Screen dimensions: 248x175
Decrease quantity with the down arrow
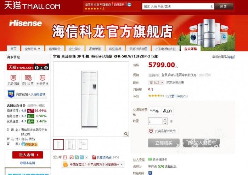click(x=165, y=123)
